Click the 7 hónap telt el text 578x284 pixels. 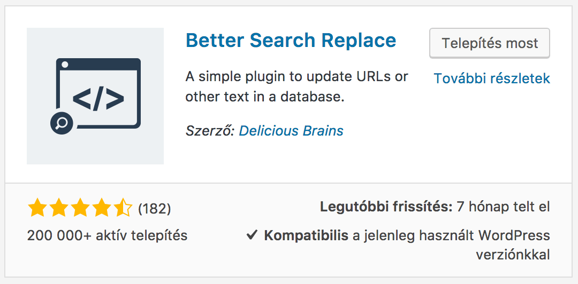point(503,207)
